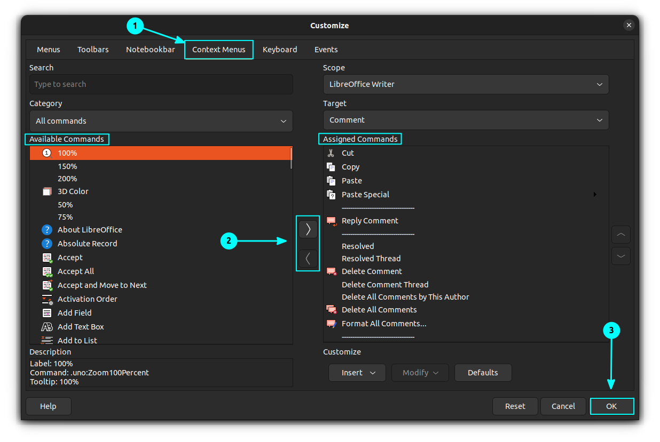This screenshot has height=442, width=660.
Task: Click the Cut scissors icon in Assigned Commands
Action: 331,153
